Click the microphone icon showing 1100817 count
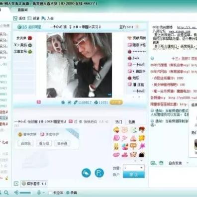The width and height of the screenshot is (197, 197). 76,102
